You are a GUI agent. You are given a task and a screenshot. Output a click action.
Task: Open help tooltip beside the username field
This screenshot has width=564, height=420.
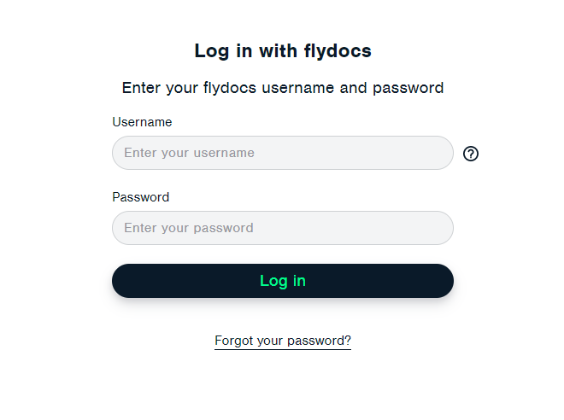(x=471, y=154)
